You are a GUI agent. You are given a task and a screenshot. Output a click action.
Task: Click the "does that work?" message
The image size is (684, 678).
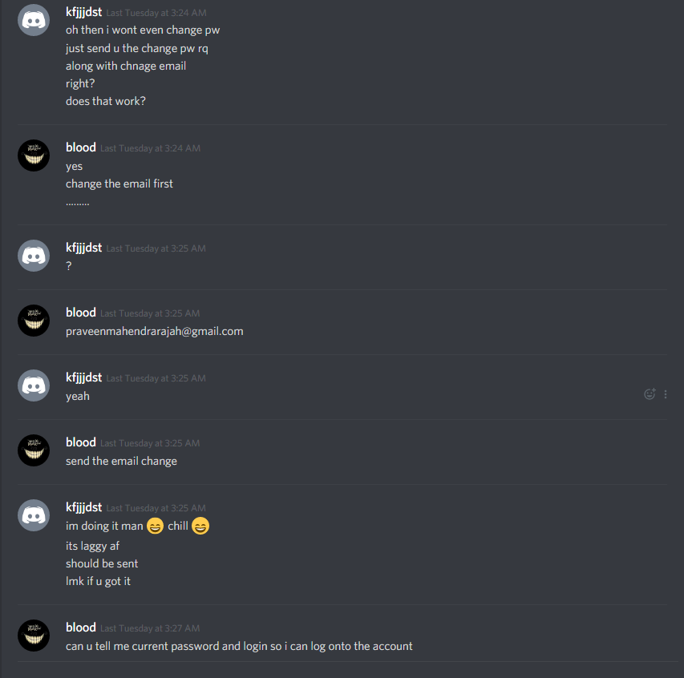coord(106,101)
